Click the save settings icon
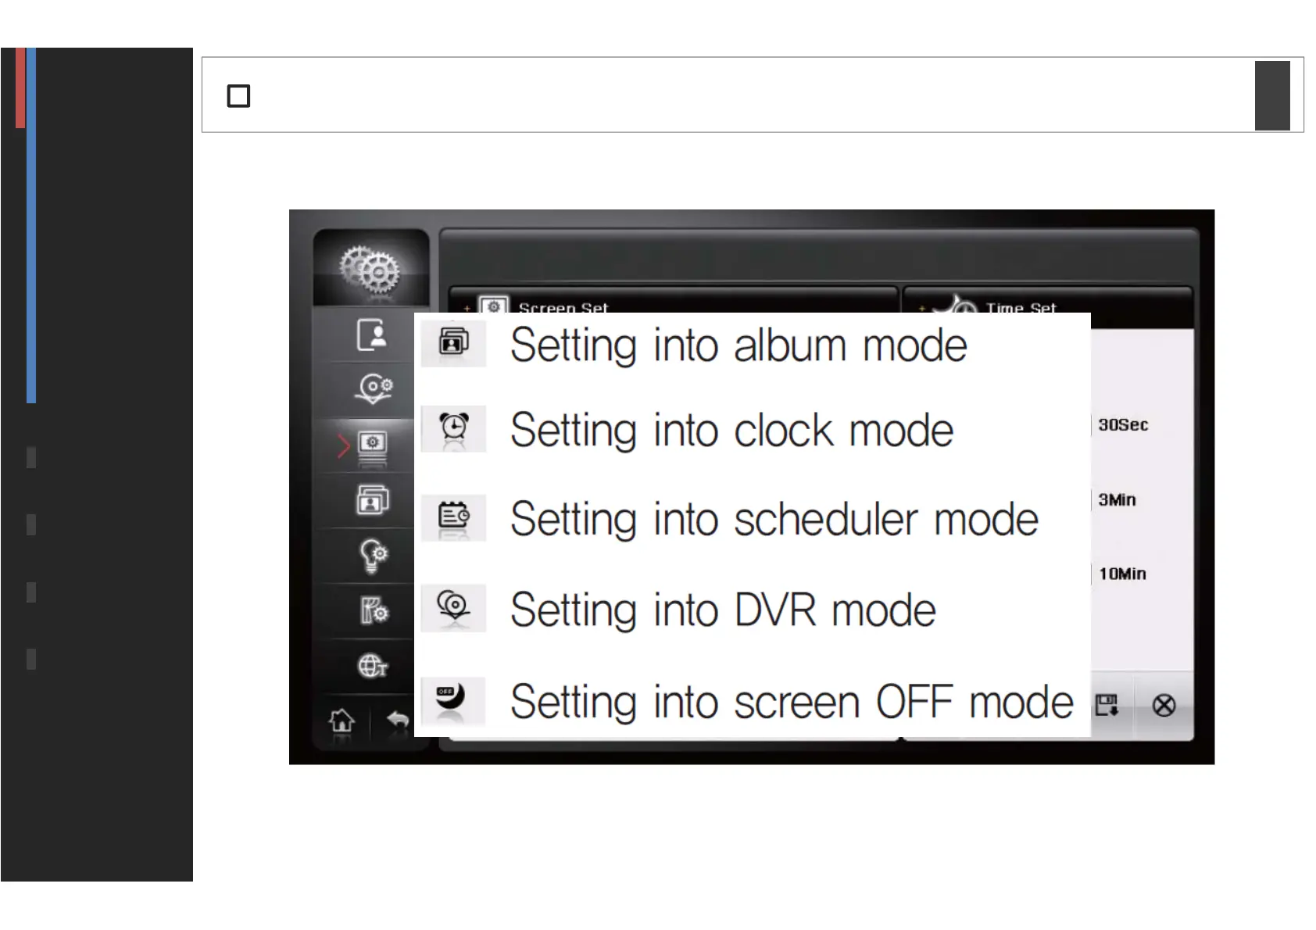 (x=1107, y=705)
